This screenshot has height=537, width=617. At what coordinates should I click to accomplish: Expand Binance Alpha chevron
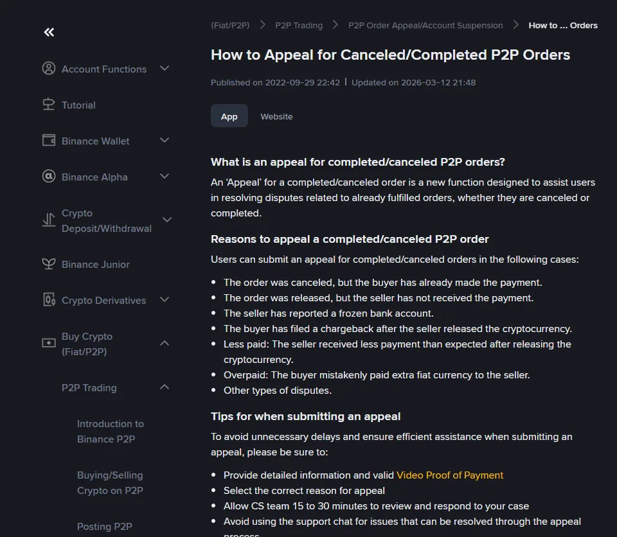pyautogui.click(x=165, y=177)
